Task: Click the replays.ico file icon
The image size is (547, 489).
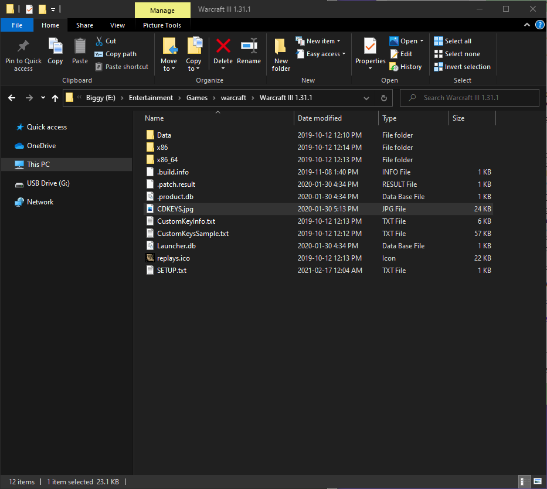Action: coord(150,258)
